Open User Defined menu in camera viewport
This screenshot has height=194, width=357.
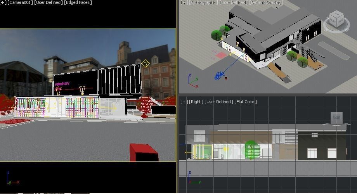pos(48,2)
